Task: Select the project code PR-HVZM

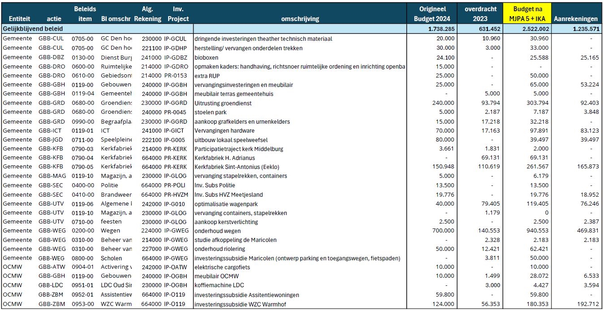Action: tap(177, 194)
